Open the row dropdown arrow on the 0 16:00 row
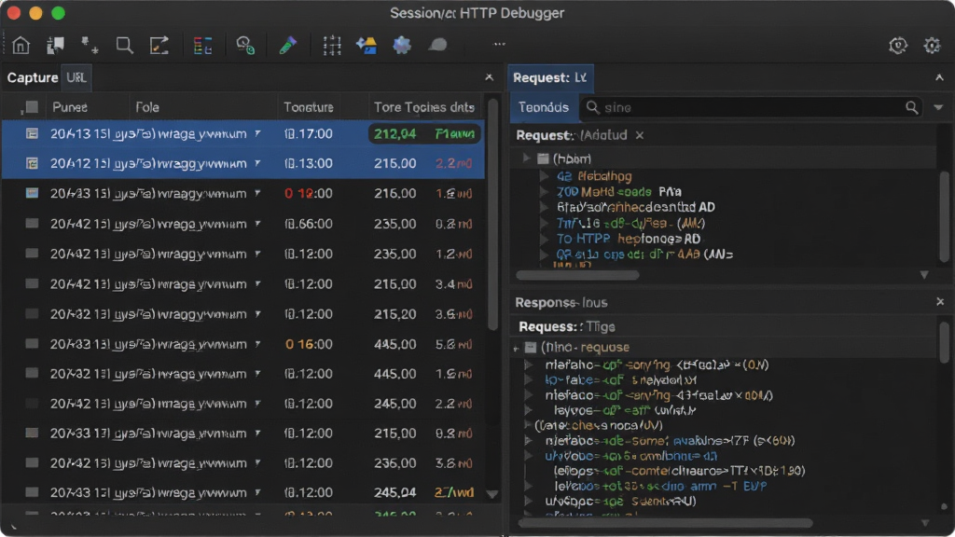This screenshot has width=955, height=537. 257,344
